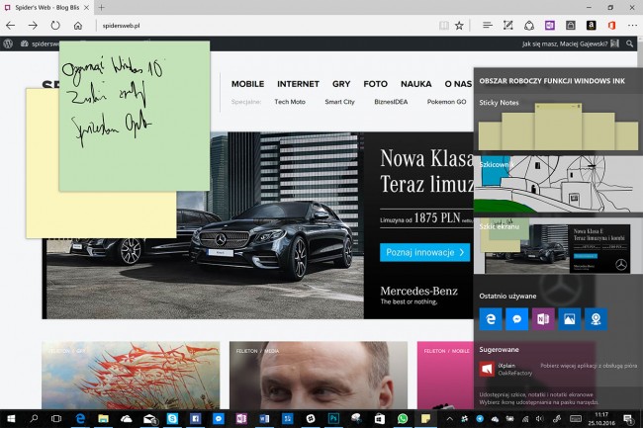
Task: Open the Windows Start menu
Action: [x=11, y=418]
